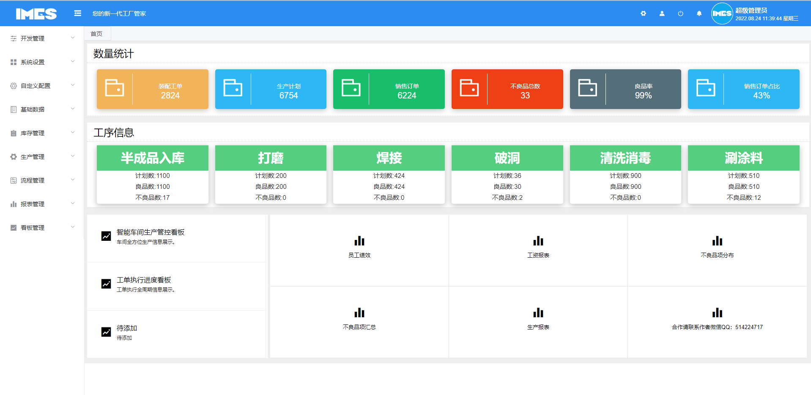
Task: Open 自定义配置 menu item
Action: tap(42, 86)
